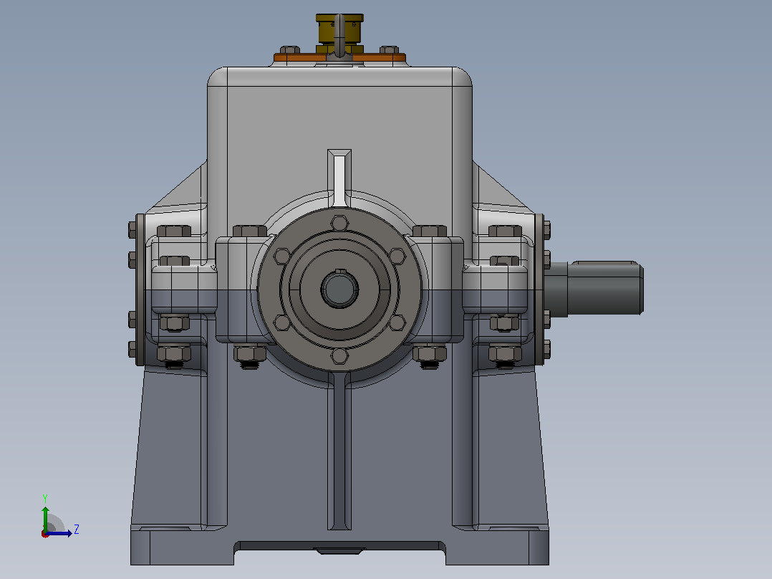Viewport: 772px width, 579px height.
Task: Select the thin side cover plate on the left edge
Action: [x=140, y=289]
